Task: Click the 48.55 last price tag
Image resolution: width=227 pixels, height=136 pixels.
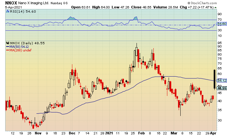Action: click(221, 88)
